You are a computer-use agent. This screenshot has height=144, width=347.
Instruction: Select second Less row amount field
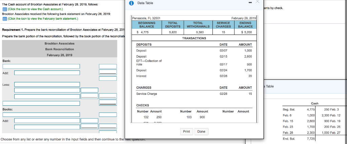tap(89, 90)
